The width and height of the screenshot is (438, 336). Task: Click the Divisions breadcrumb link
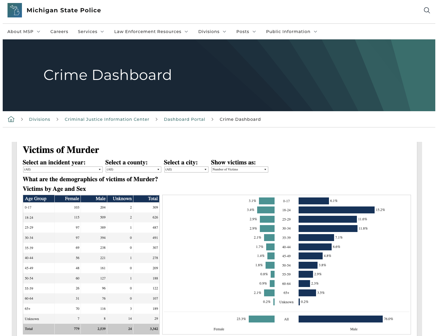(x=39, y=119)
